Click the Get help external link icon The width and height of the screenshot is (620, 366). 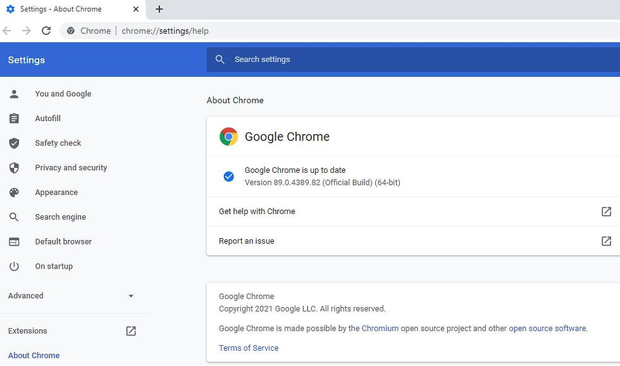coord(606,211)
